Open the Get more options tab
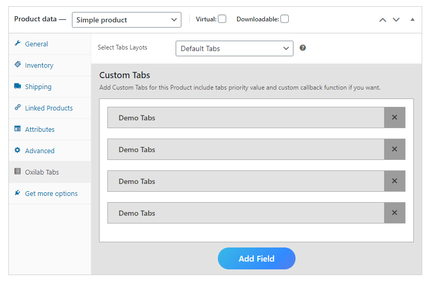Image resolution: width=430 pixels, height=285 pixels. click(x=50, y=193)
